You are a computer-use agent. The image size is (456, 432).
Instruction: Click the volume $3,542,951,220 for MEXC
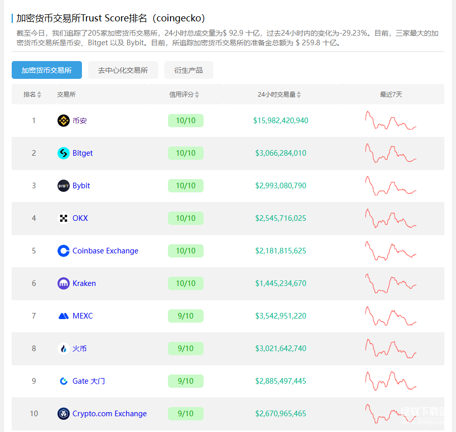click(x=280, y=316)
